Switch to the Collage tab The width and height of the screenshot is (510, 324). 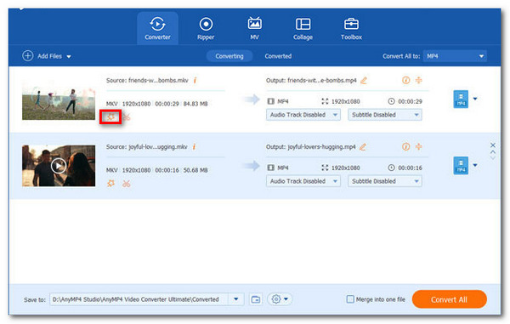(x=303, y=28)
